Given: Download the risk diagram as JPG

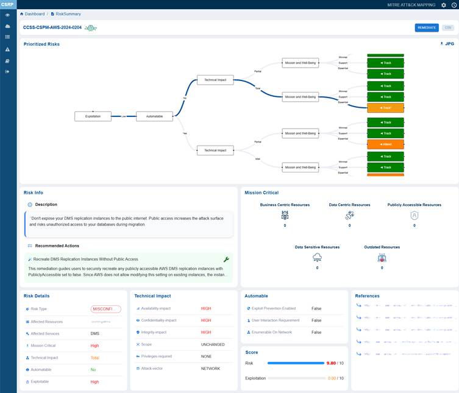Looking at the screenshot, I should click(x=447, y=44).
